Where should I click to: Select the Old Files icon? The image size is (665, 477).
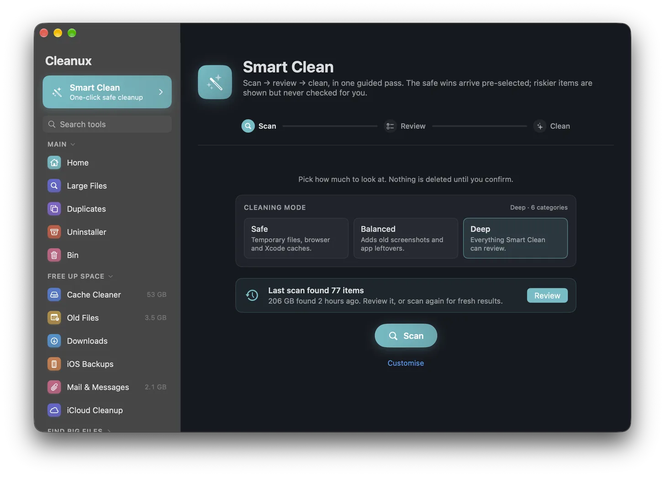(x=54, y=318)
